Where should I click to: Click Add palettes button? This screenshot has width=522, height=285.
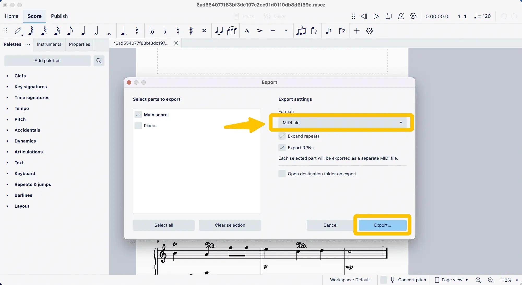pos(48,61)
